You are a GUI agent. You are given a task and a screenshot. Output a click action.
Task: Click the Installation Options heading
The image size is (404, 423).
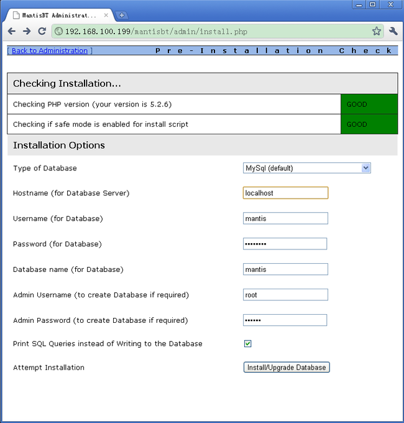[59, 145]
